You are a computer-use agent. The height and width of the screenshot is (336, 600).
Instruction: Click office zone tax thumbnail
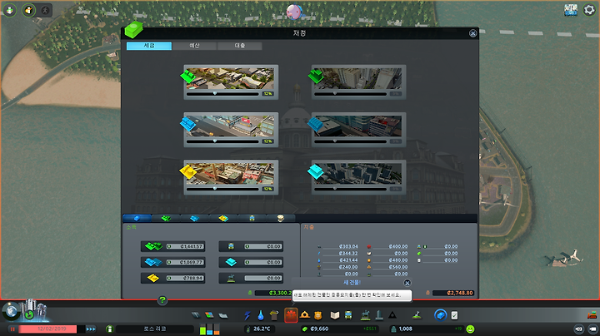[358, 174]
